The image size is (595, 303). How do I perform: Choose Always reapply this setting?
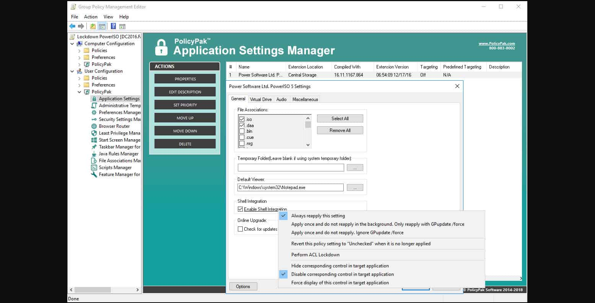click(x=382, y=216)
